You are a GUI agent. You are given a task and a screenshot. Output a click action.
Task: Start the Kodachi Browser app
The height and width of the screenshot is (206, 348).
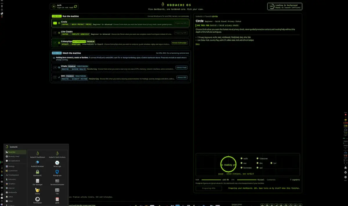[37, 164]
